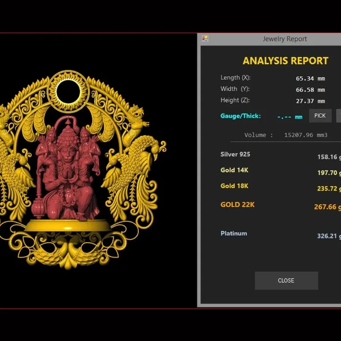Click the ANALYSIS REPORT heading

[x=285, y=61]
